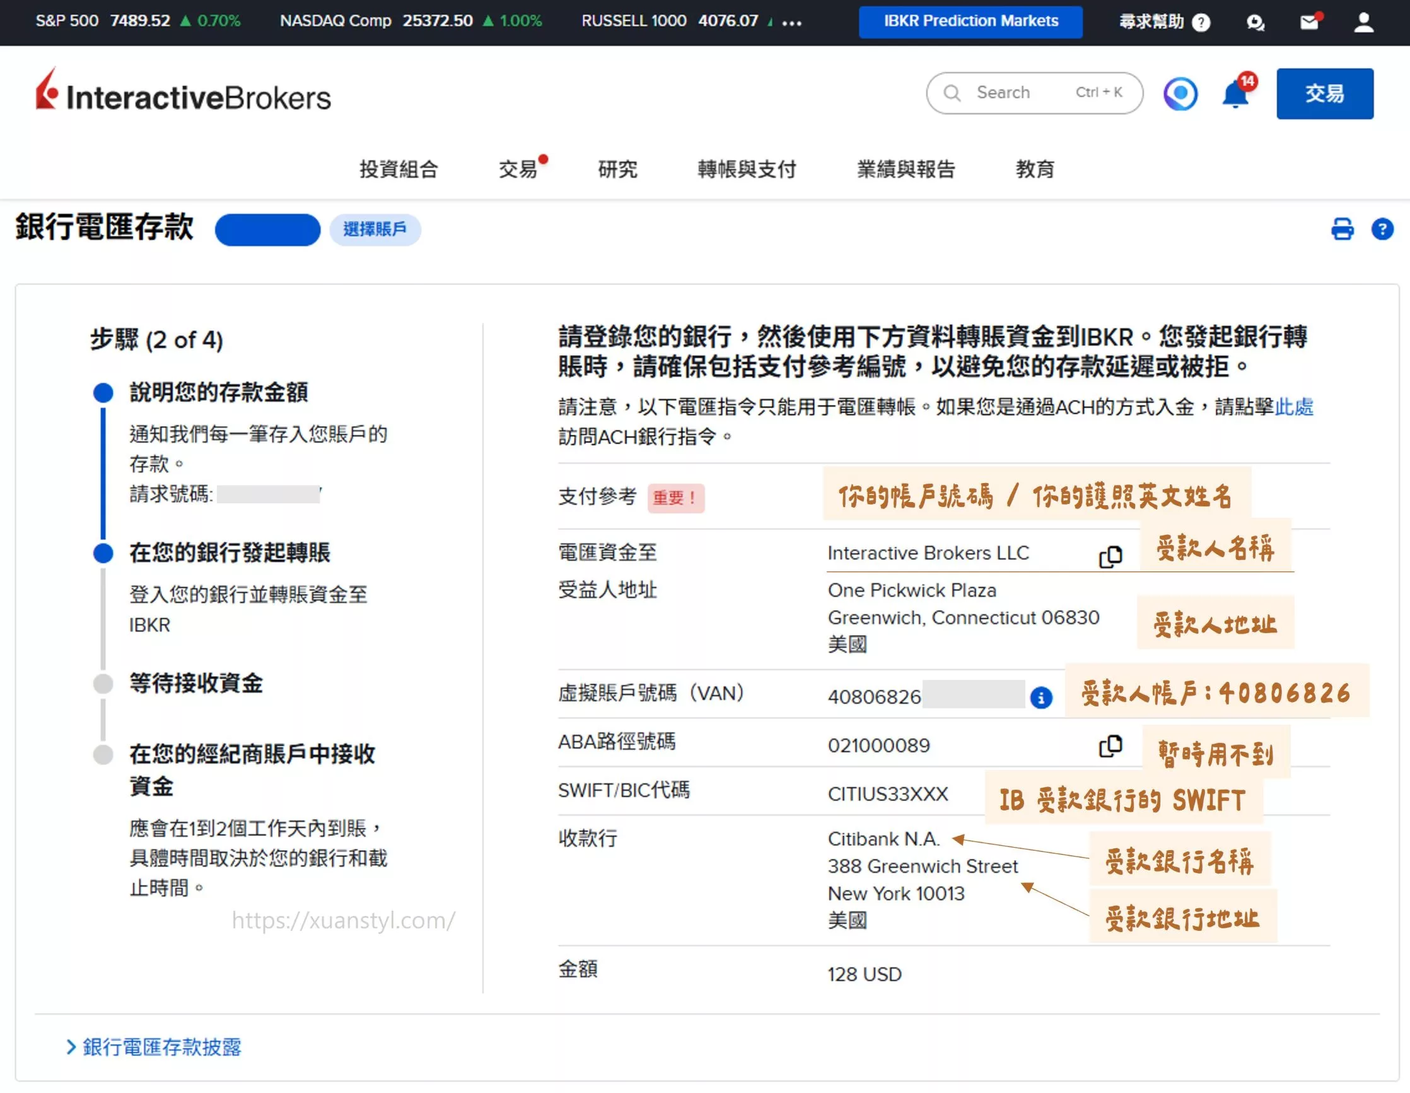The height and width of the screenshot is (1093, 1410).
Task: Select the SWIFT code CITIUS33XXX
Action: (x=888, y=794)
